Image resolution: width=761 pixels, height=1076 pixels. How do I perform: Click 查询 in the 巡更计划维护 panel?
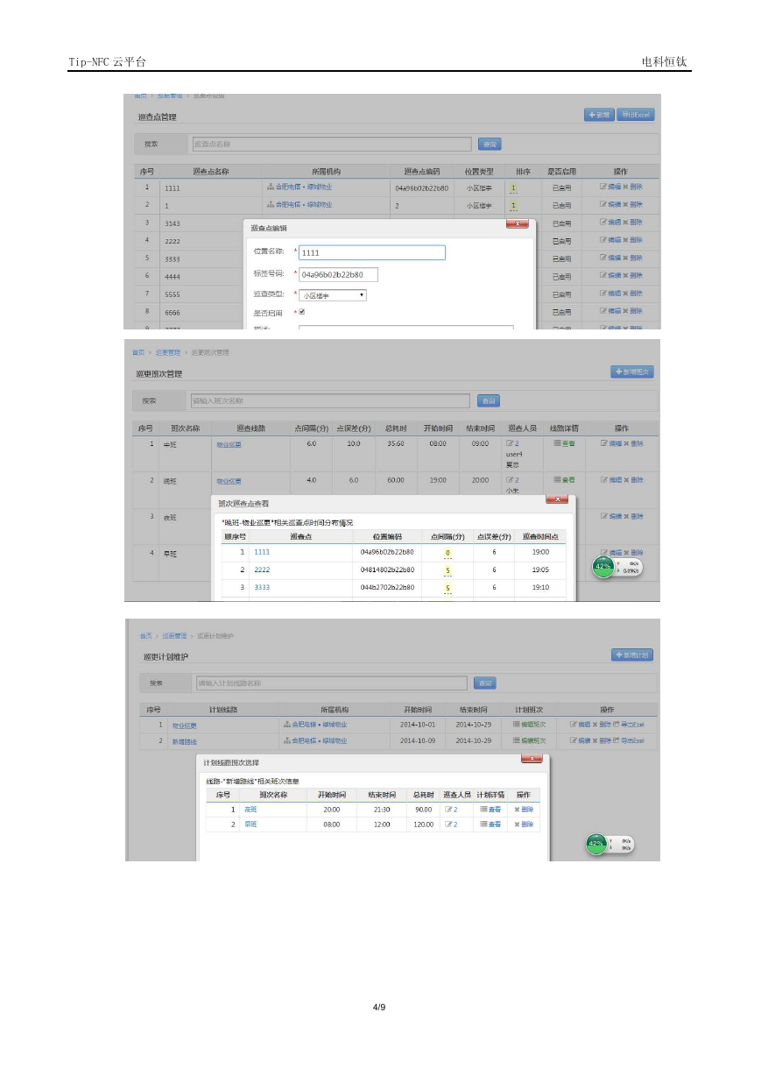pyautogui.click(x=485, y=683)
